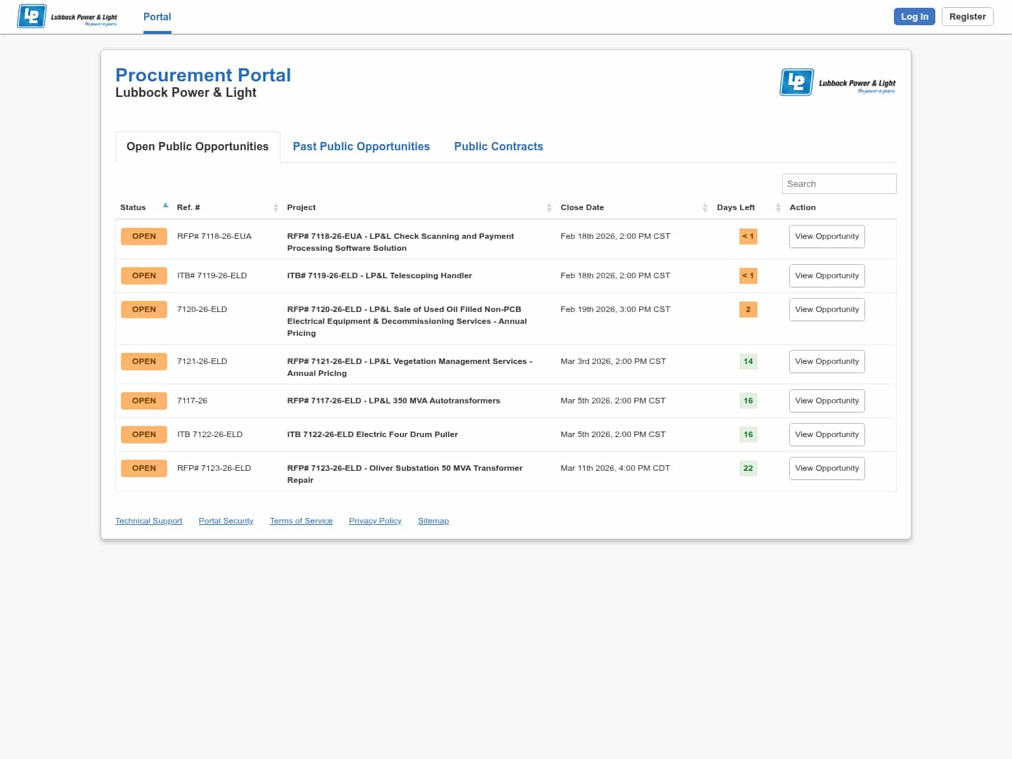
Task: Click the OPEN status badge for RFP# 7118-26-EUA
Action: tap(144, 236)
